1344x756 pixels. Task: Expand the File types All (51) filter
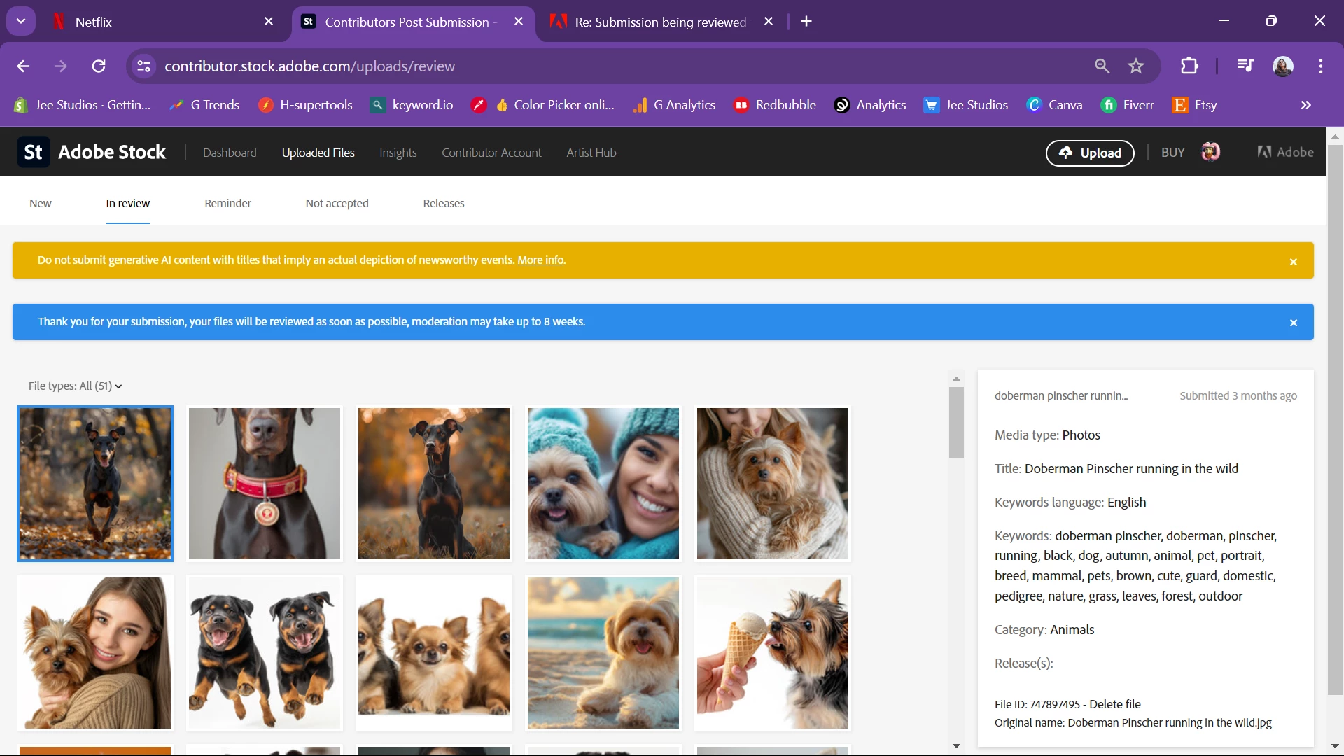(x=75, y=386)
